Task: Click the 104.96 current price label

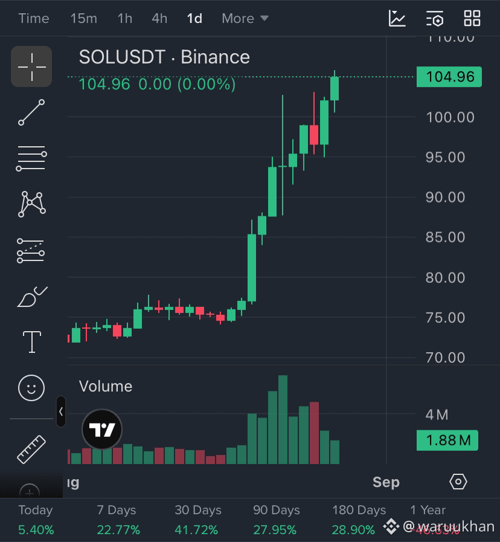Action: (x=449, y=77)
